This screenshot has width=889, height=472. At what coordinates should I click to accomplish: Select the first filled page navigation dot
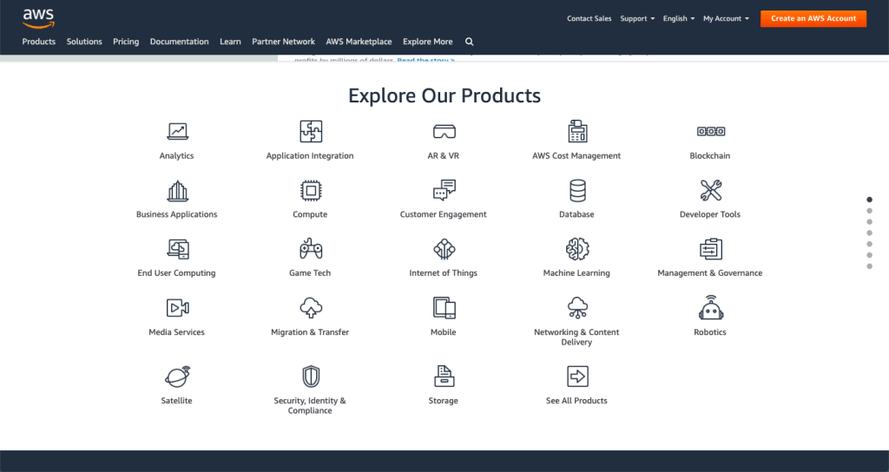pyautogui.click(x=869, y=200)
